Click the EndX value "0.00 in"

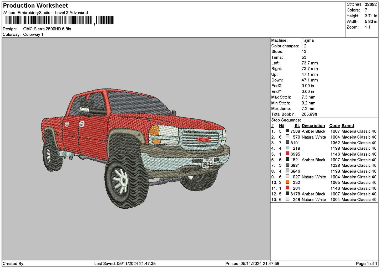click(x=308, y=86)
